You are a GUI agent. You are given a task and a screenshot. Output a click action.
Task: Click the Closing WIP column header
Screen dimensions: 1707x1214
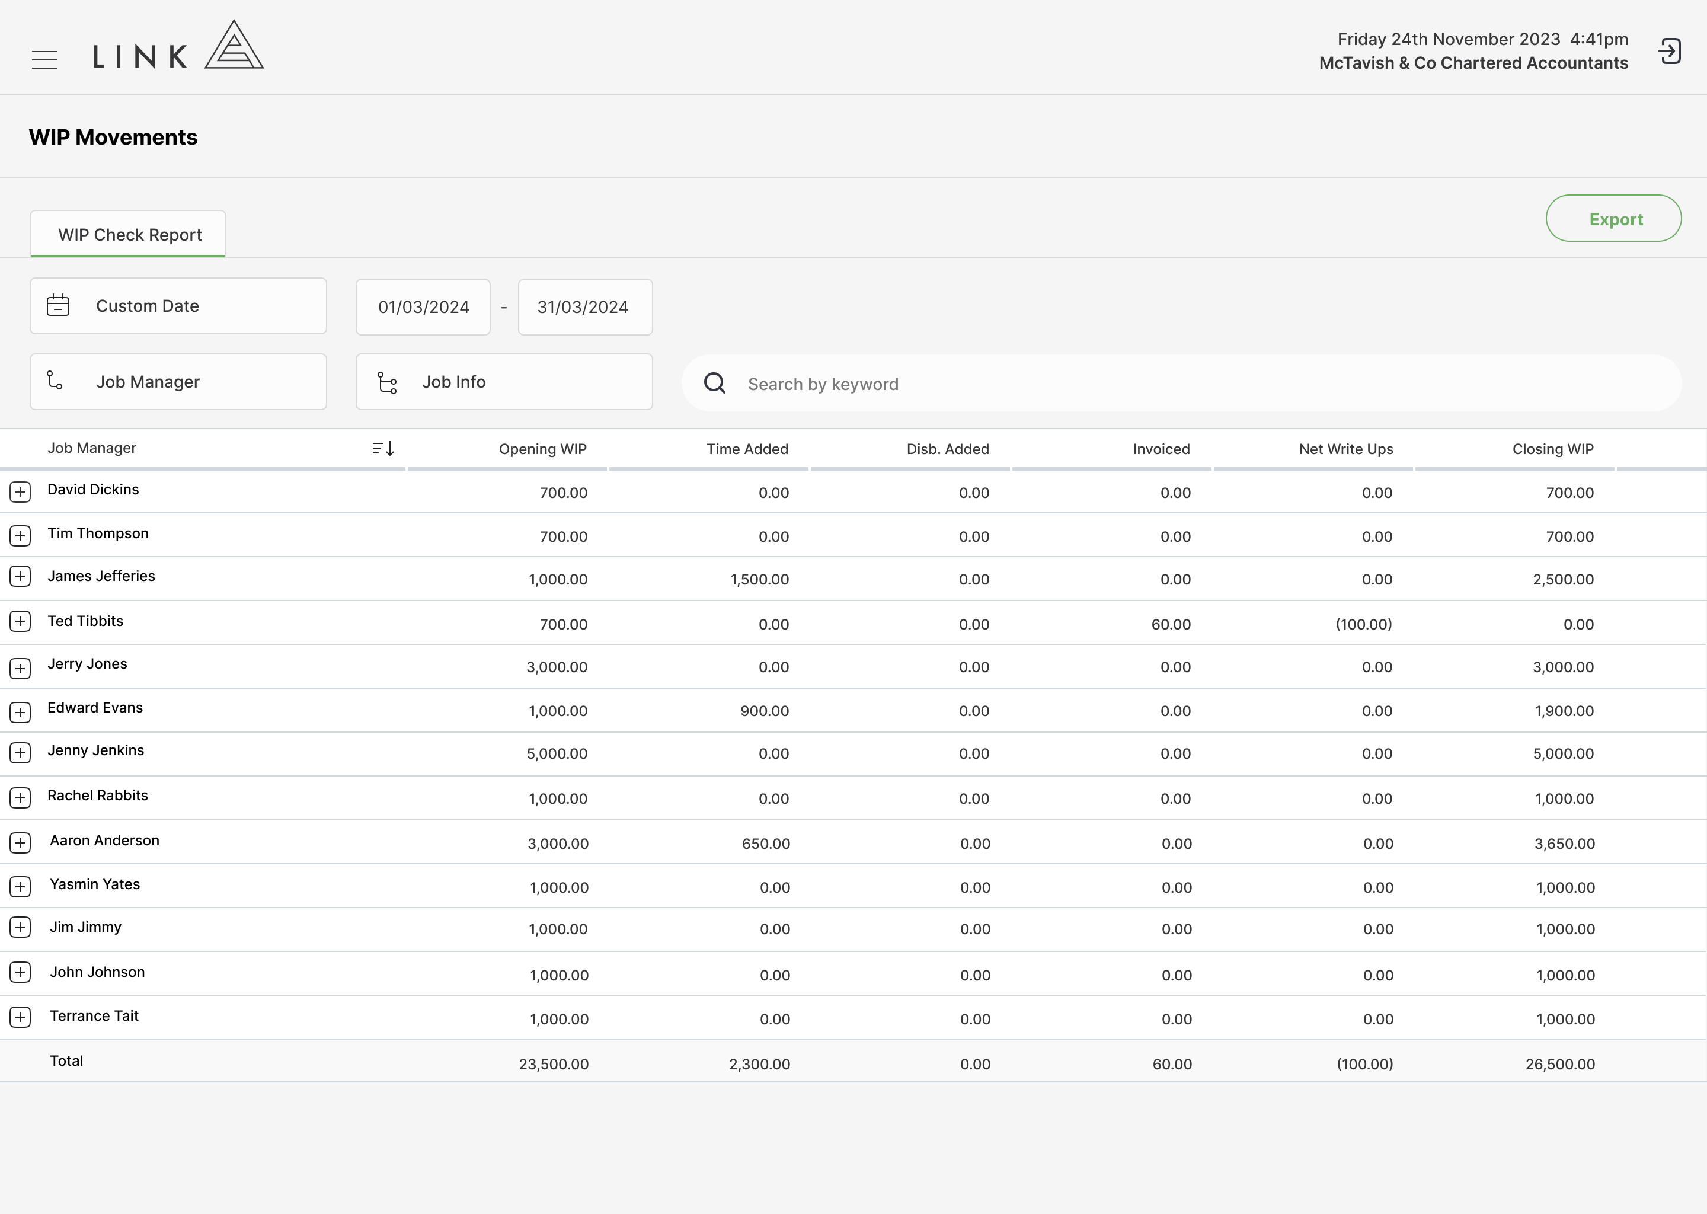pyautogui.click(x=1553, y=449)
